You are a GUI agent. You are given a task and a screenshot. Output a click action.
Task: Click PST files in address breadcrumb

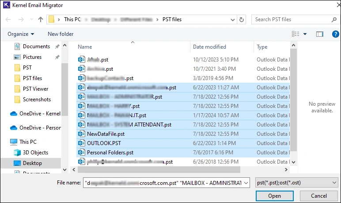click(172, 19)
